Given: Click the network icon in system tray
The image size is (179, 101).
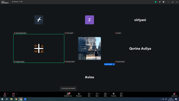Looking at the screenshot, I should click(163, 99).
